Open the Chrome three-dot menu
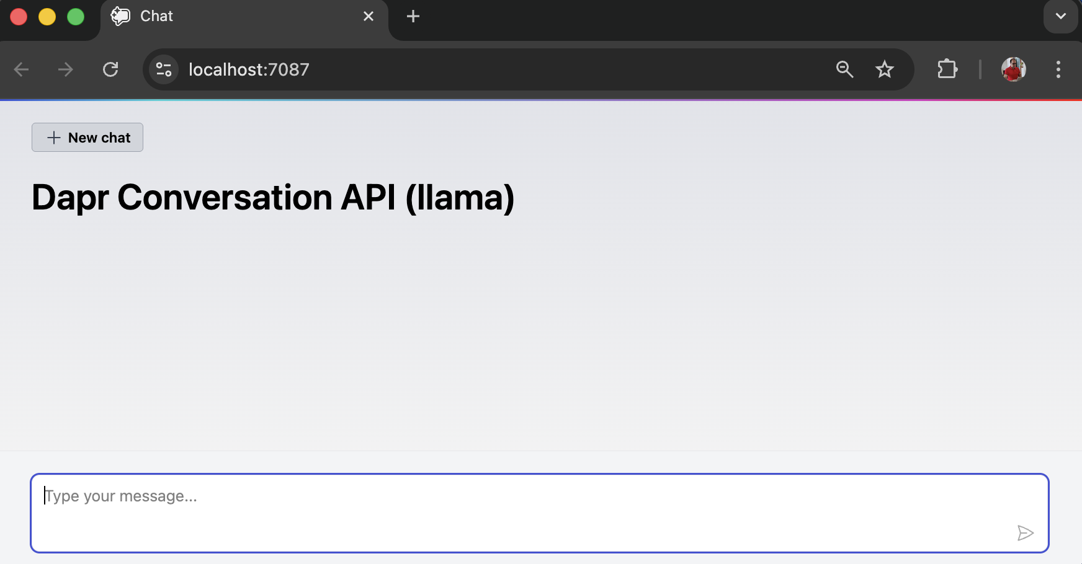1082x564 pixels. (1058, 69)
